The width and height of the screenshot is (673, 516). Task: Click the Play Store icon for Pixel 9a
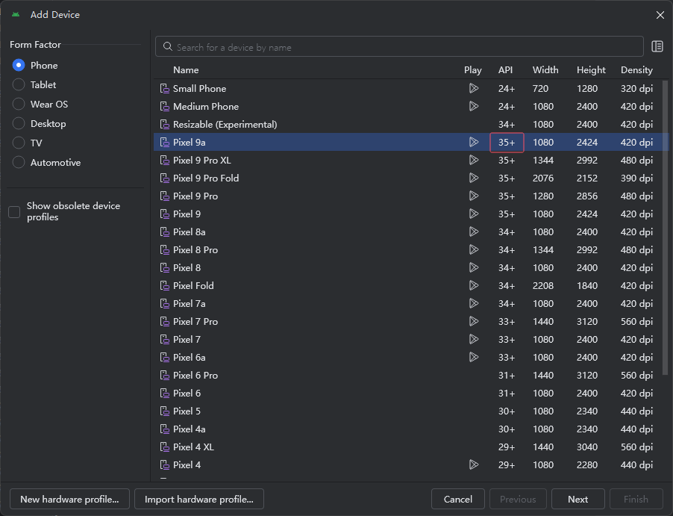tap(474, 142)
